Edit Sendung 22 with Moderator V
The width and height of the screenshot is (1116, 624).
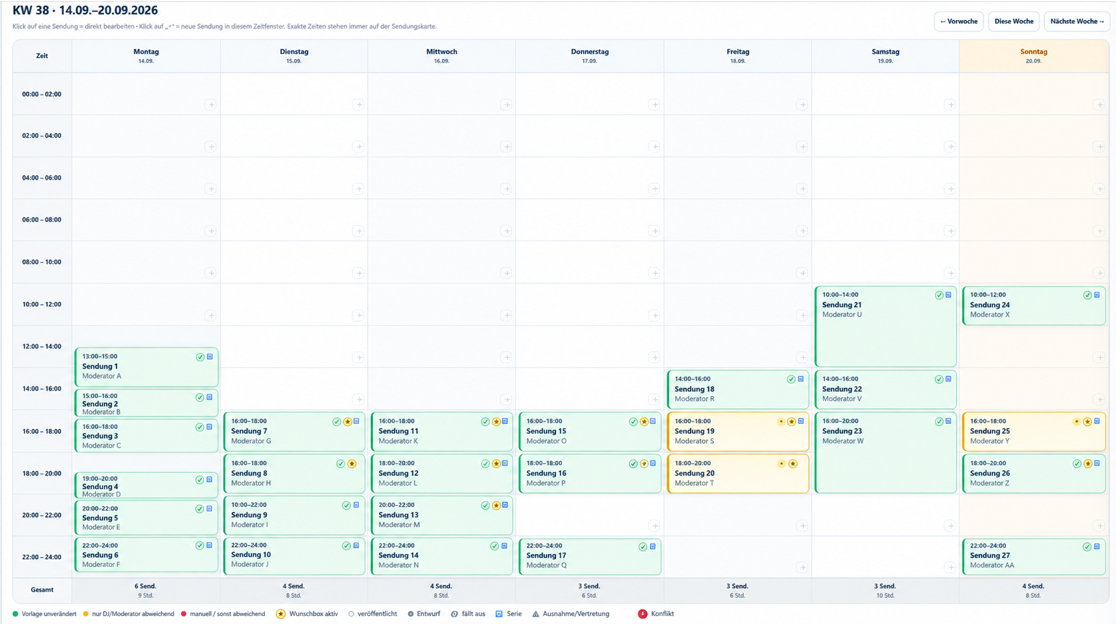[886, 389]
